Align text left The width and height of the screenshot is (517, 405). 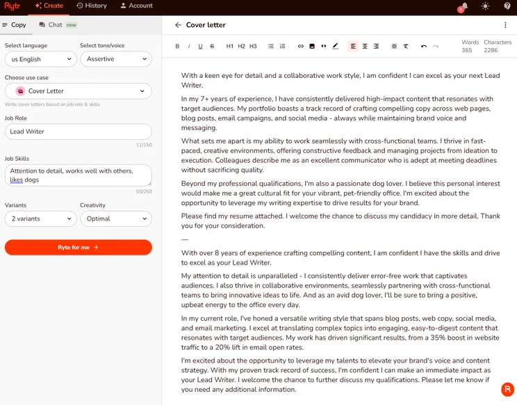point(353,46)
